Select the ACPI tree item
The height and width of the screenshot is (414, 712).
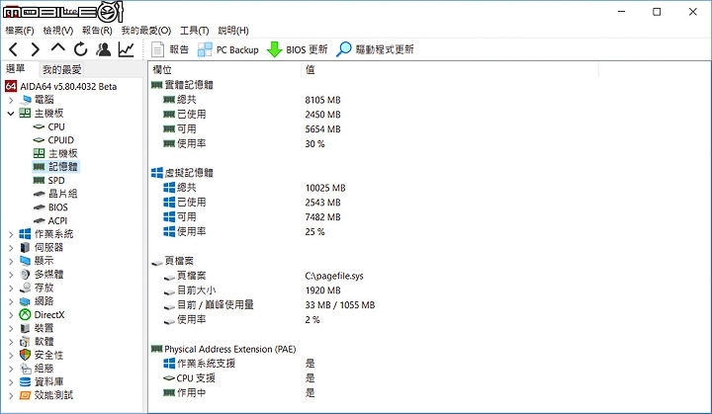pyautogui.click(x=57, y=220)
